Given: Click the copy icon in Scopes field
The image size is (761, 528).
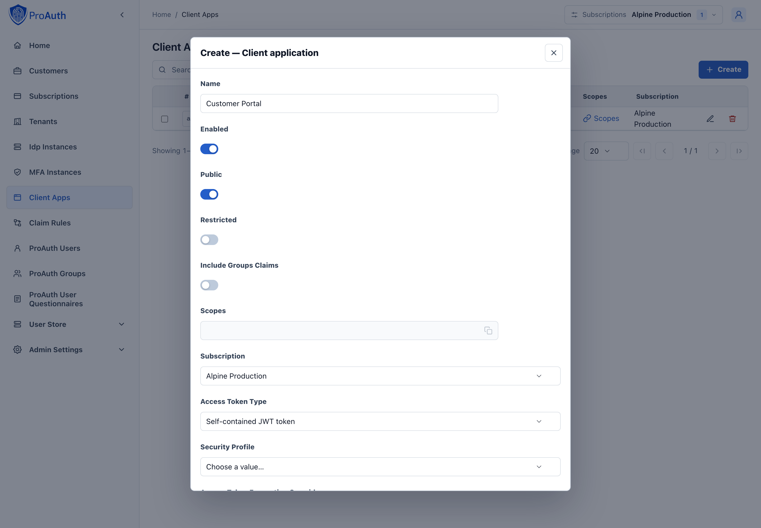Looking at the screenshot, I should point(488,331).
